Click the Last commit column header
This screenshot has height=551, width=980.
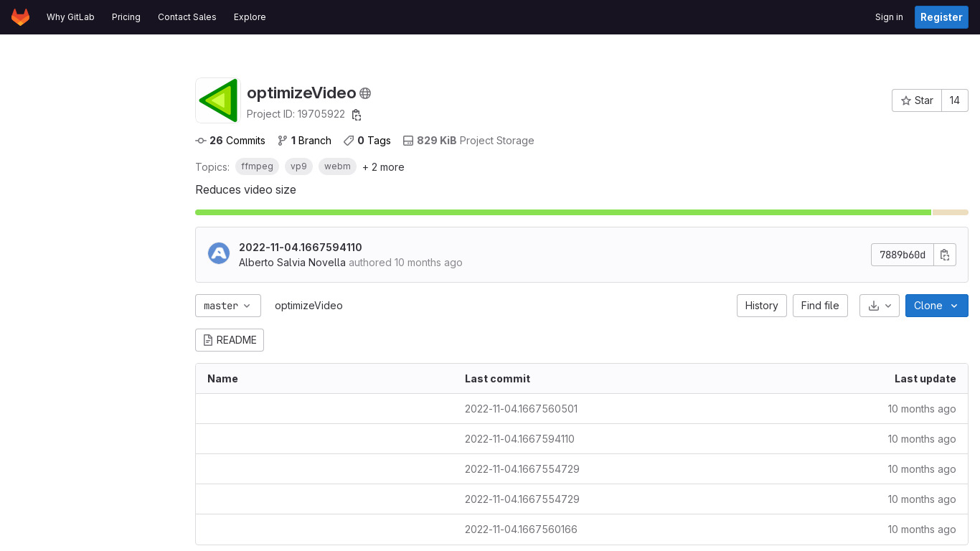coord(497,379)
